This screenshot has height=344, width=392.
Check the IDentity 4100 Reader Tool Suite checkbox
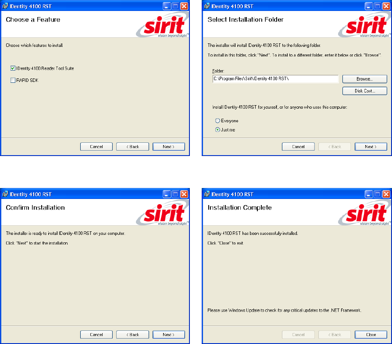click(13, 68)
